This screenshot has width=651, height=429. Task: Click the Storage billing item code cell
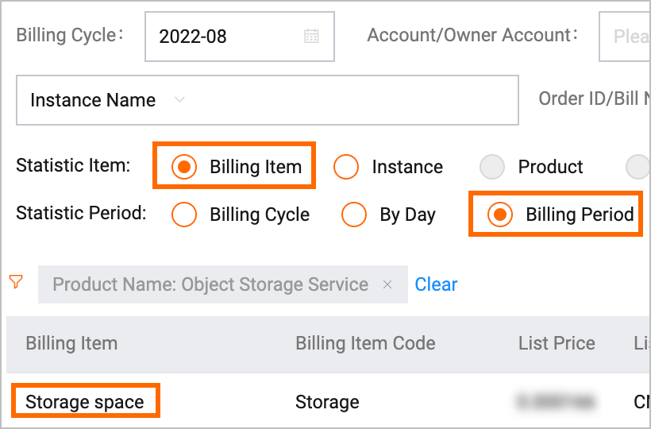pyautogui.click(x=327, y=402)
